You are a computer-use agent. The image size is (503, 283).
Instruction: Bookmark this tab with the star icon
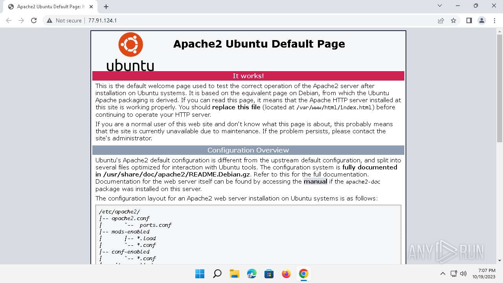[x=453, y=20]
